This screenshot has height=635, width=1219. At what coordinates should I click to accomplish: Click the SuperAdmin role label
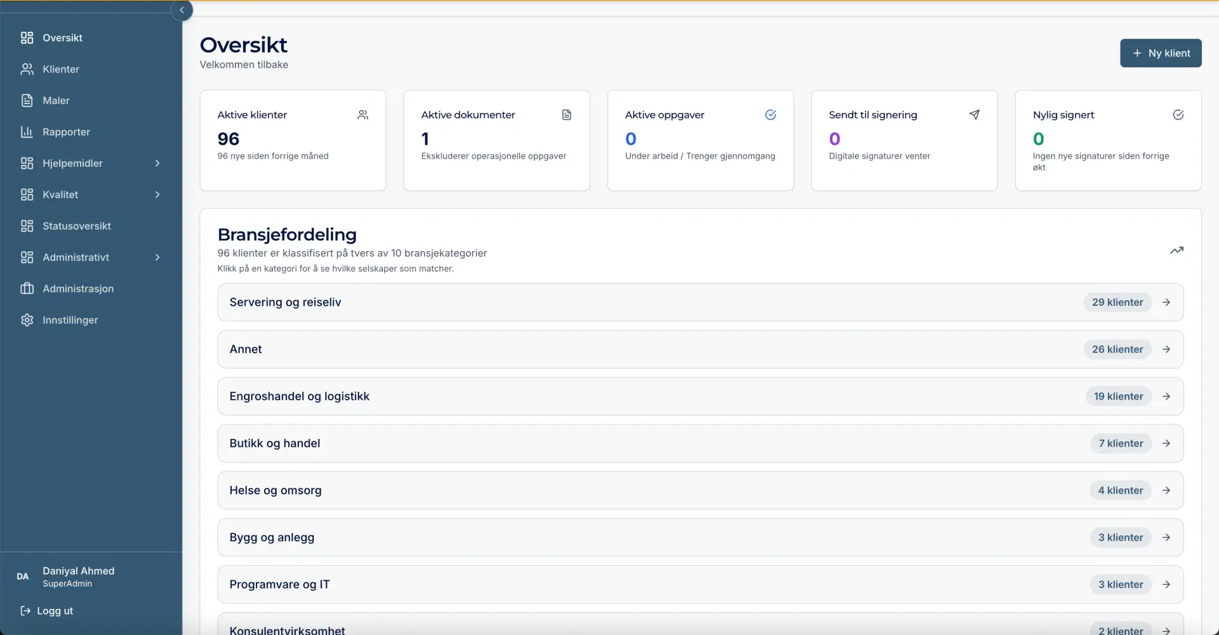(x=67, y=584)
